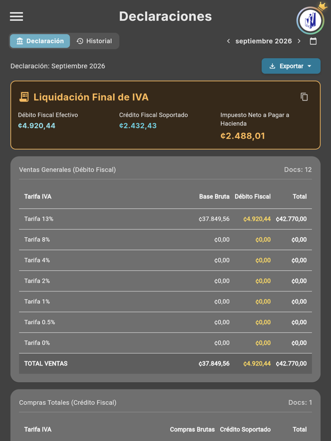
Task: Advance to next month with right chevron
Action: [299, 41]
